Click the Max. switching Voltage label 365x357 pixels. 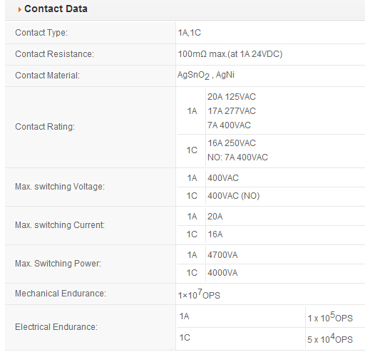click(x=60, y=187)
